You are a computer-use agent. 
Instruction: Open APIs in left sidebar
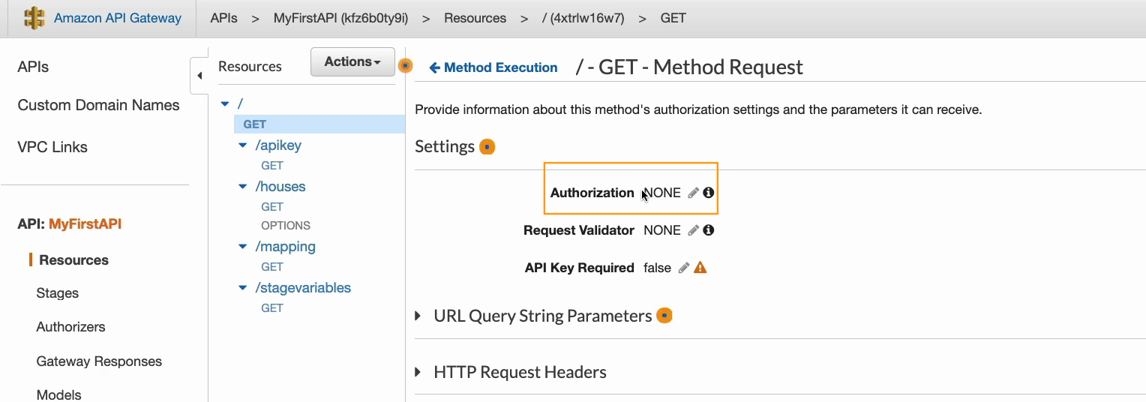(33, 67)
